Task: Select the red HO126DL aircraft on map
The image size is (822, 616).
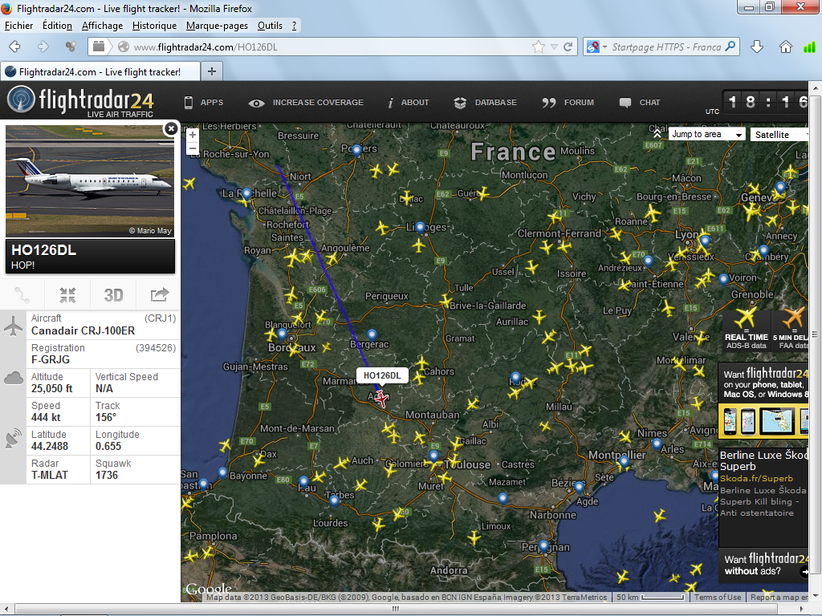Action: pos(381,399)
